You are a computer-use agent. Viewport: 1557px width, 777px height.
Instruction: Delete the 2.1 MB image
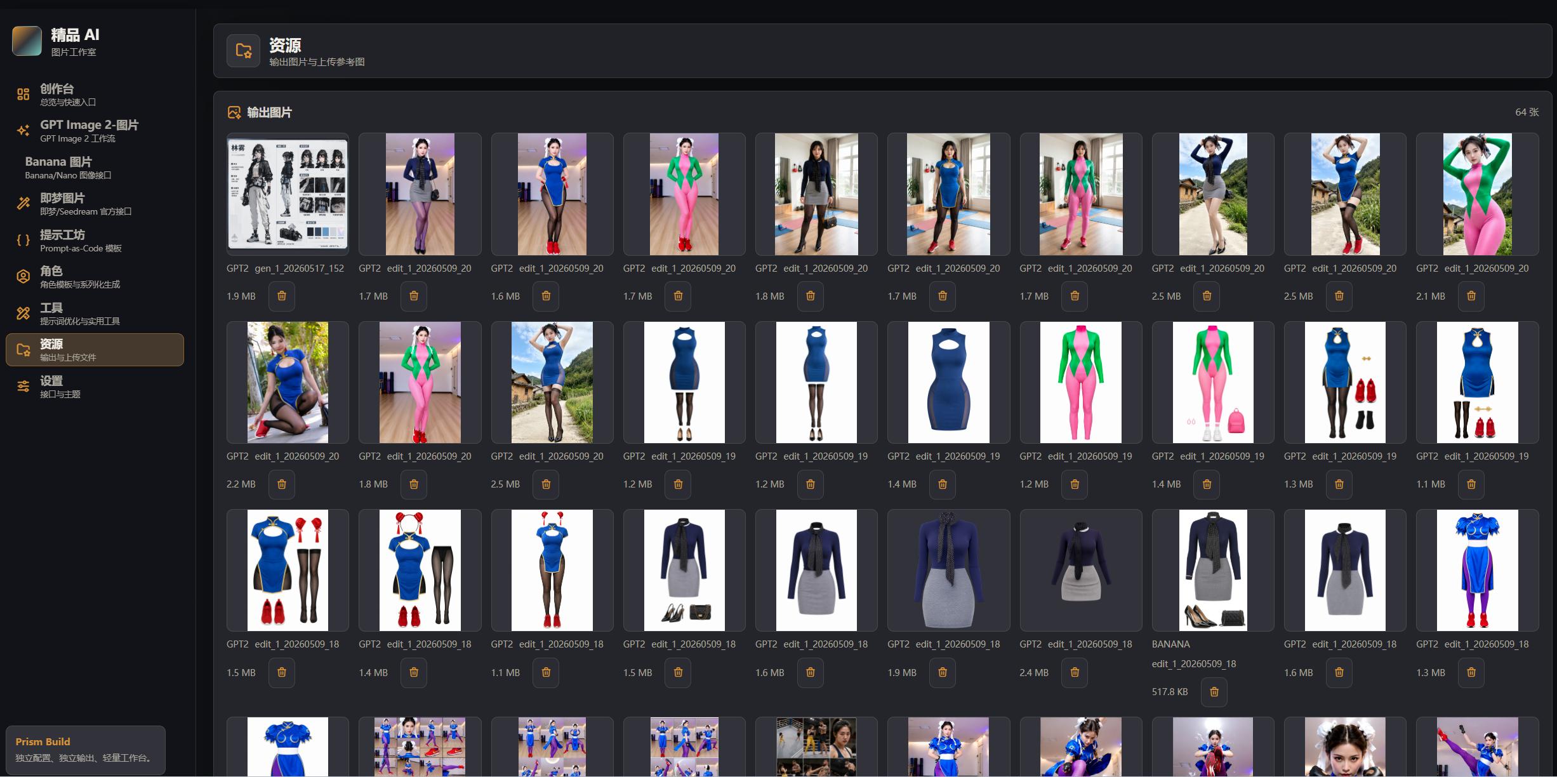(x=1471, y=296)
